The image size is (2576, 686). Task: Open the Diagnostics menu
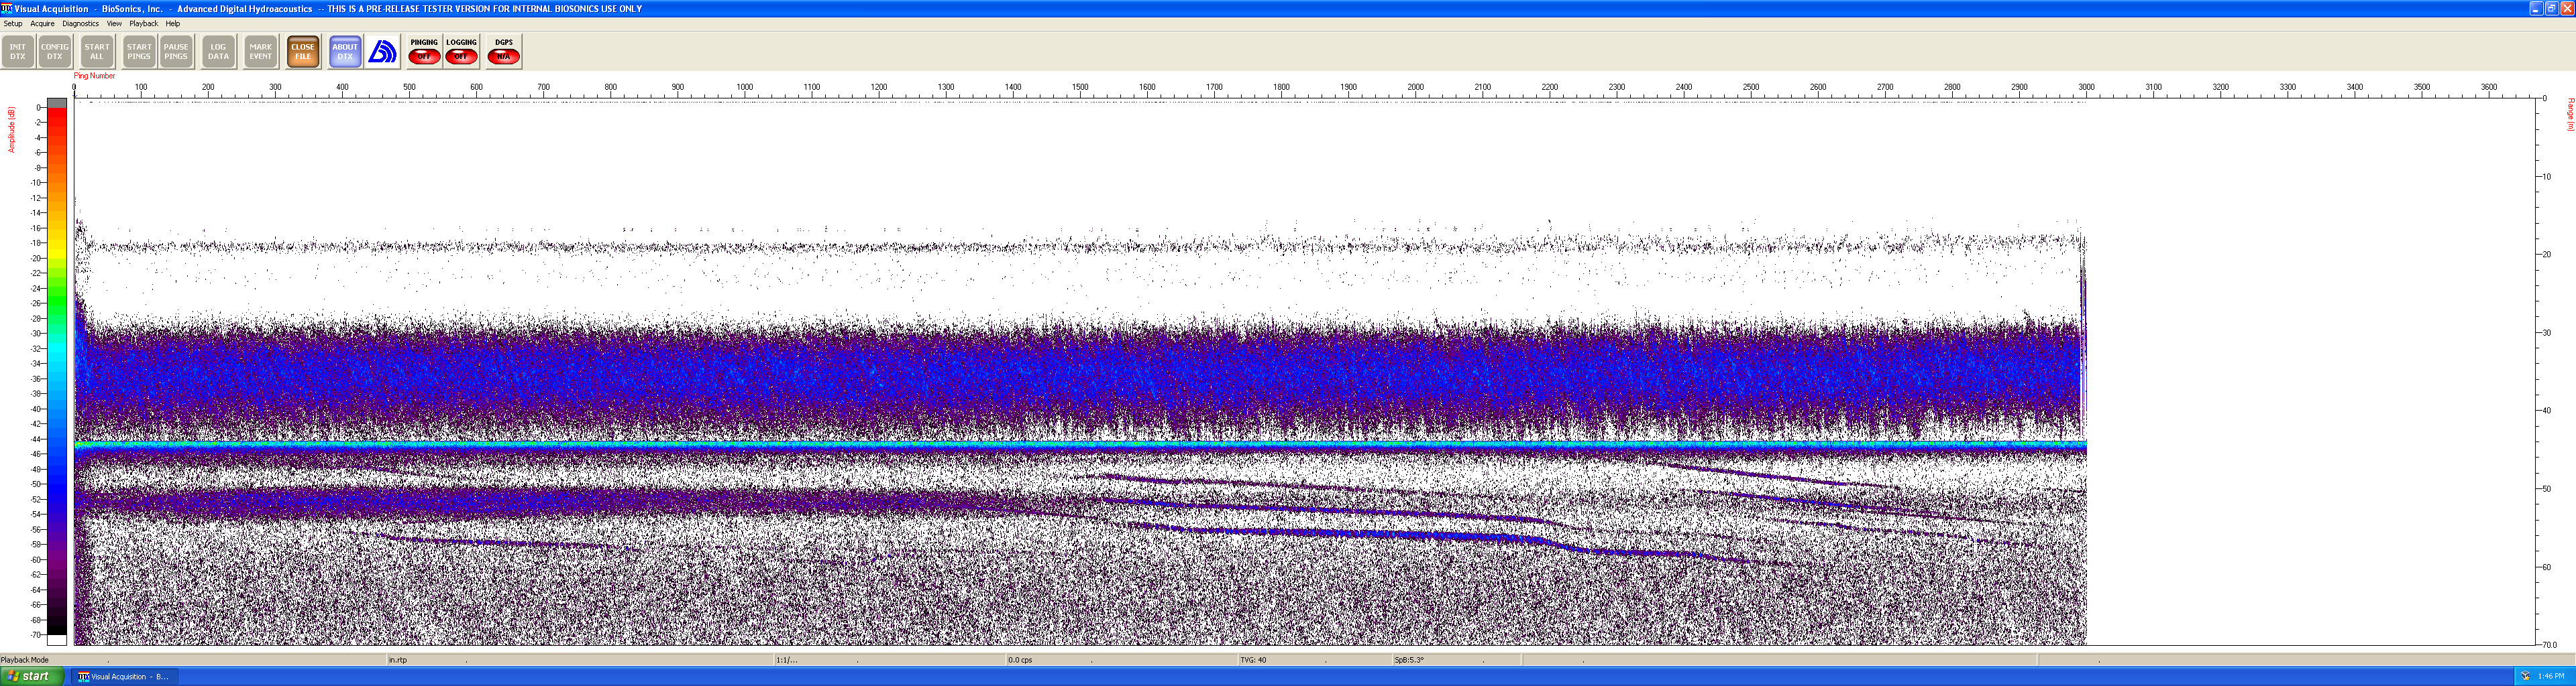[x=80, y=24]
